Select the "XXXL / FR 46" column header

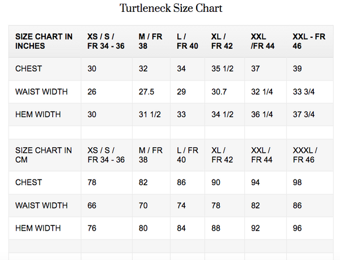305,155
